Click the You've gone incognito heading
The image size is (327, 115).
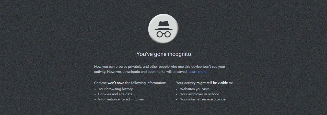163,54
